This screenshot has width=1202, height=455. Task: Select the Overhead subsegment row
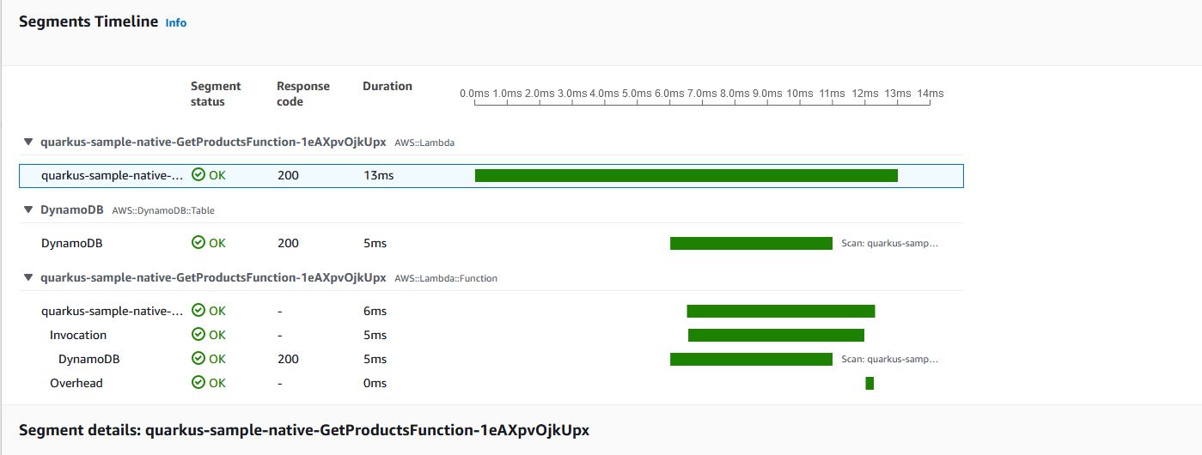click(x=491, y=383)
